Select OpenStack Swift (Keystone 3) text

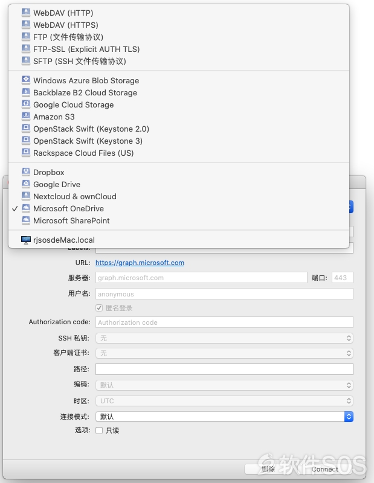[88, 141]
